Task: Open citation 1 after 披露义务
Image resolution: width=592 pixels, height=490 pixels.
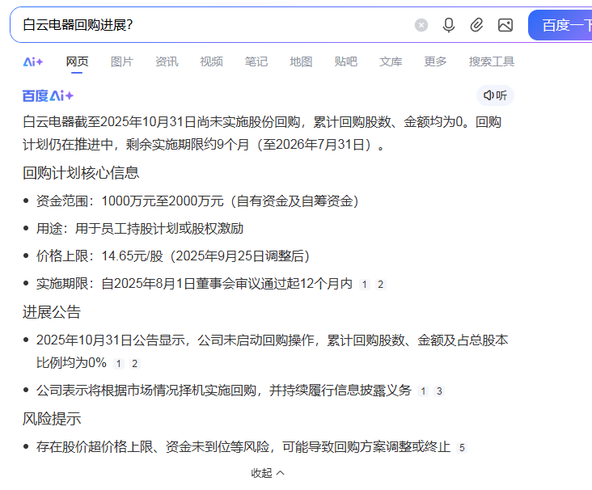Action: pos(423,391)
